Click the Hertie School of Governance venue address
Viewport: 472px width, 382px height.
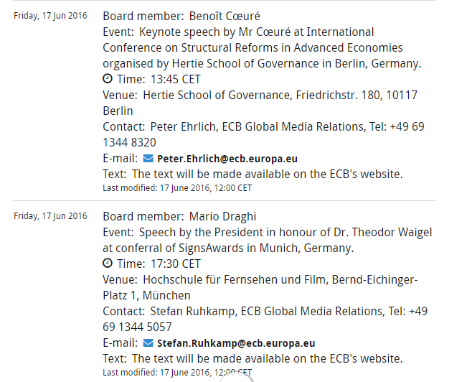coord(260,103)
